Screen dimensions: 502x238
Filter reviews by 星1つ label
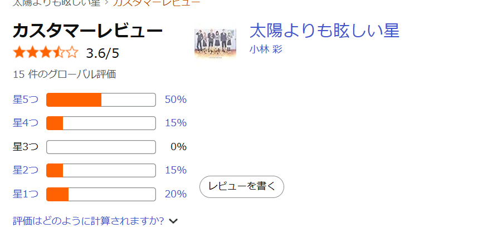[26, 194]
